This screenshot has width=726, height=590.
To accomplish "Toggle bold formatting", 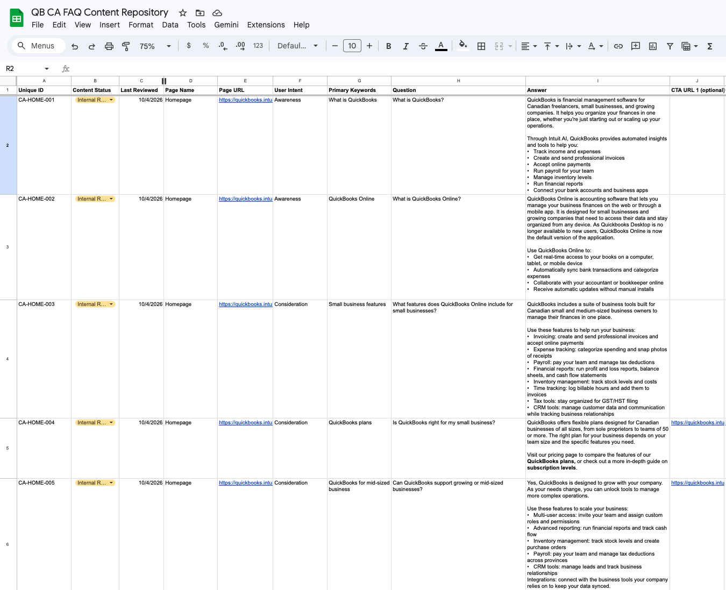I will (389, 46).
